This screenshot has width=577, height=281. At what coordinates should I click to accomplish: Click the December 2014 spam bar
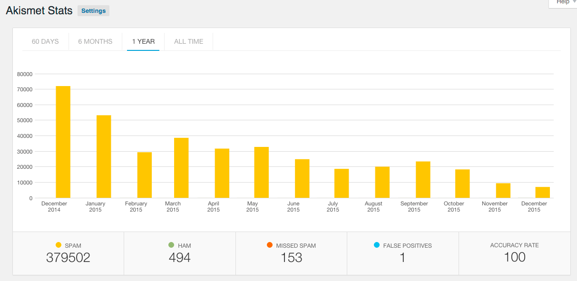tap(63, 142)
